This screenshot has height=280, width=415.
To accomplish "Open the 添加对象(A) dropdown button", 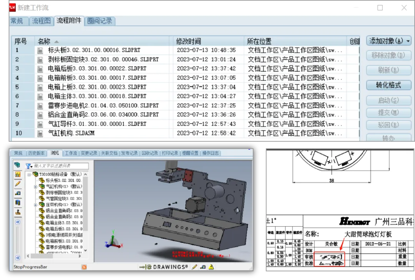I will click(389, 41).
